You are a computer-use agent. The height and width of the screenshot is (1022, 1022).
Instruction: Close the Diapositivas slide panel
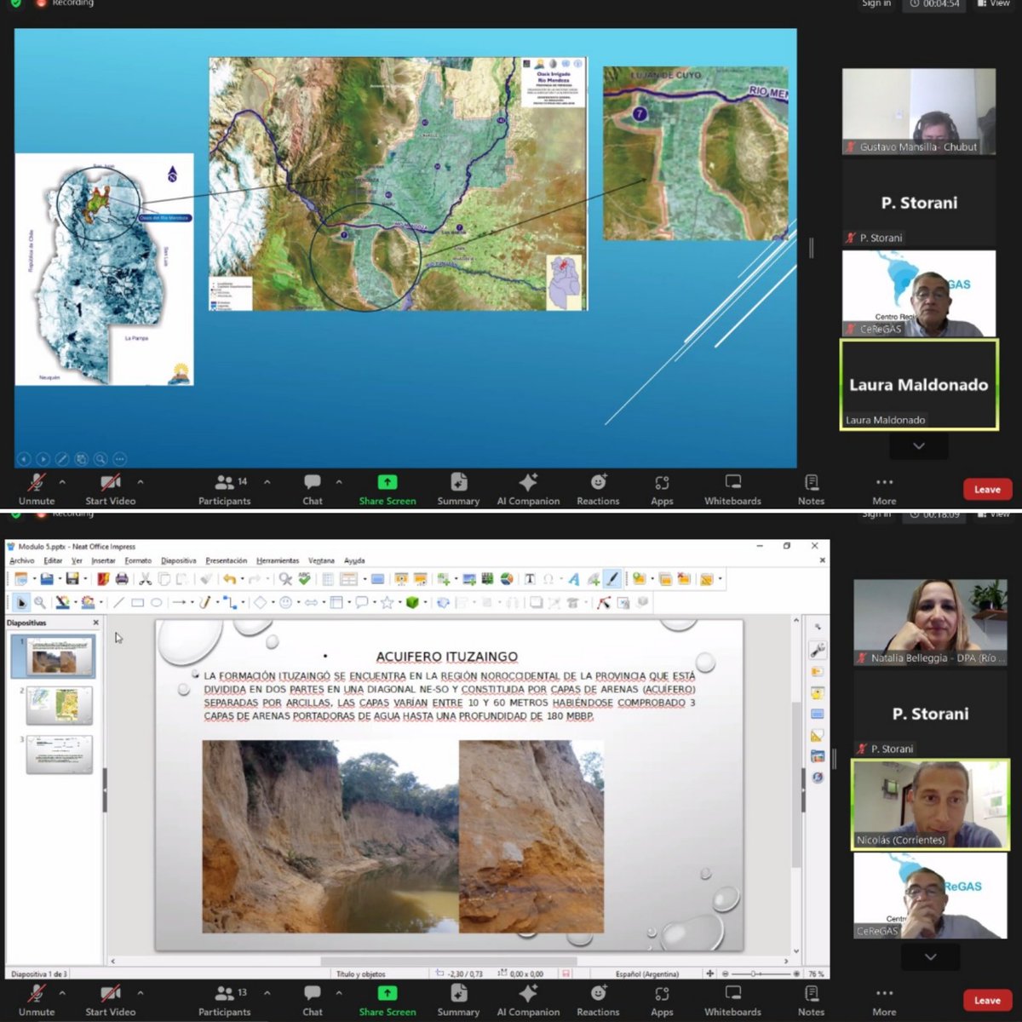[95, 623]
